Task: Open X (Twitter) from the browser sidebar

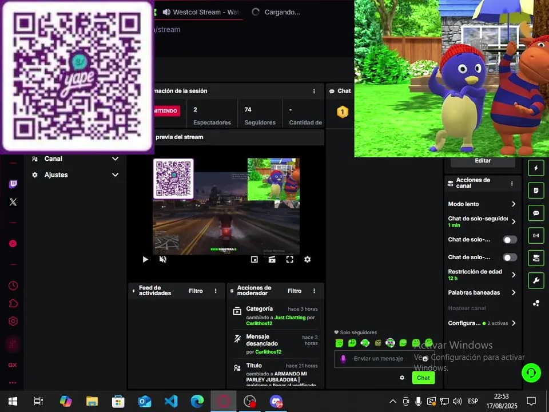Action: pyautogui.click(x=13, y=202)
